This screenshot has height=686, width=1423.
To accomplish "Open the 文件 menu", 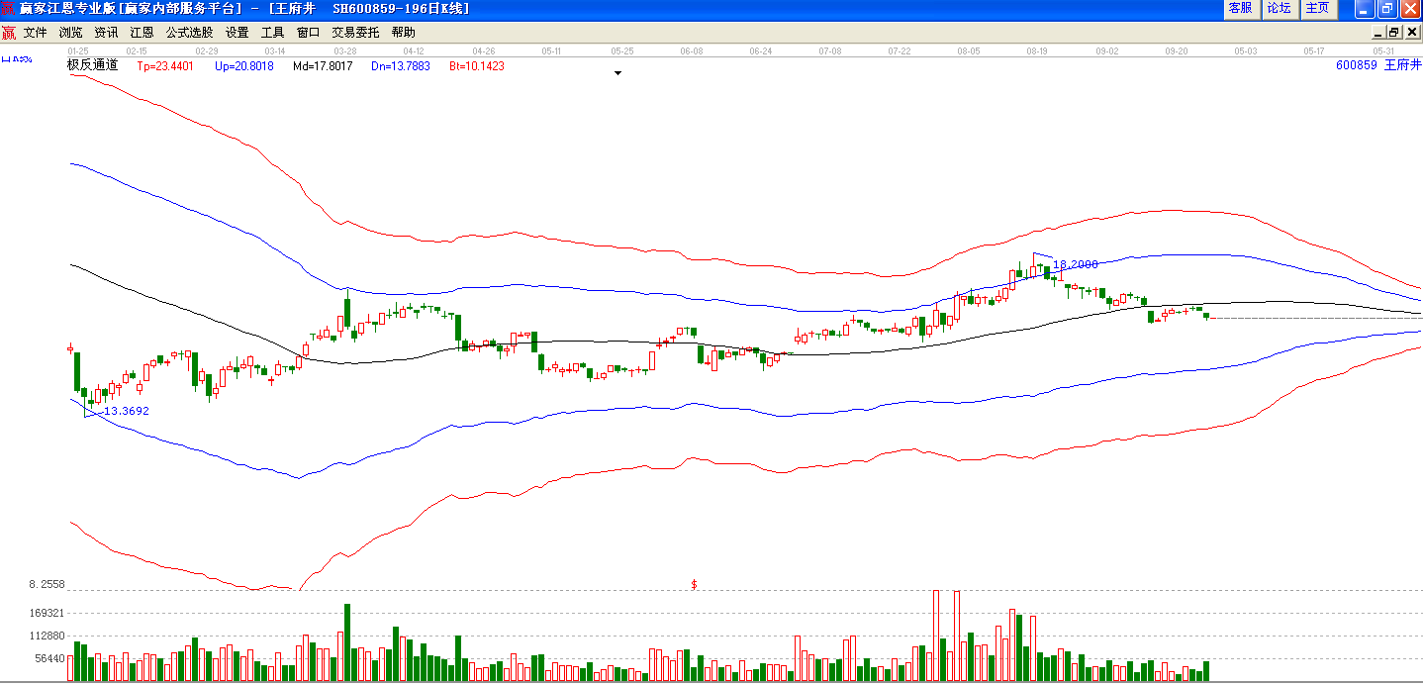I will pos(35,33).
